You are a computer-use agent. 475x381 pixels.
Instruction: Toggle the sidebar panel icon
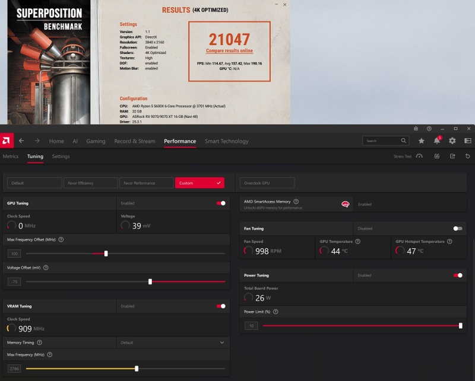468,140
